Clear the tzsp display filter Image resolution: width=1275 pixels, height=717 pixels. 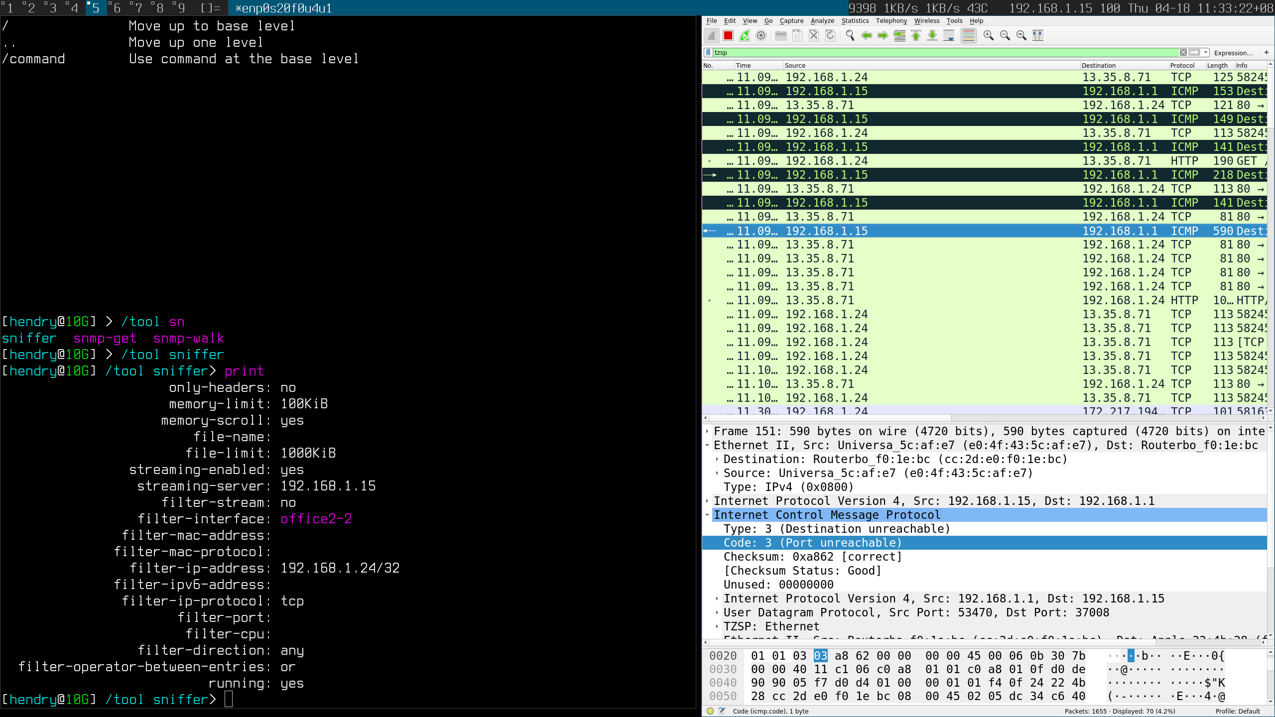tap(1183, 52)
